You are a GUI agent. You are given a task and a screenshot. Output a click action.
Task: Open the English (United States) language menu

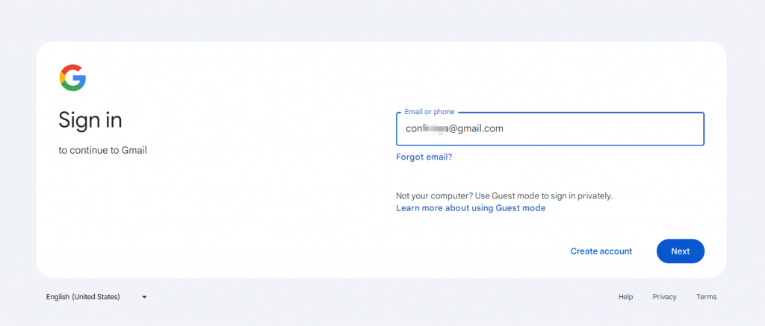(96, 297)
